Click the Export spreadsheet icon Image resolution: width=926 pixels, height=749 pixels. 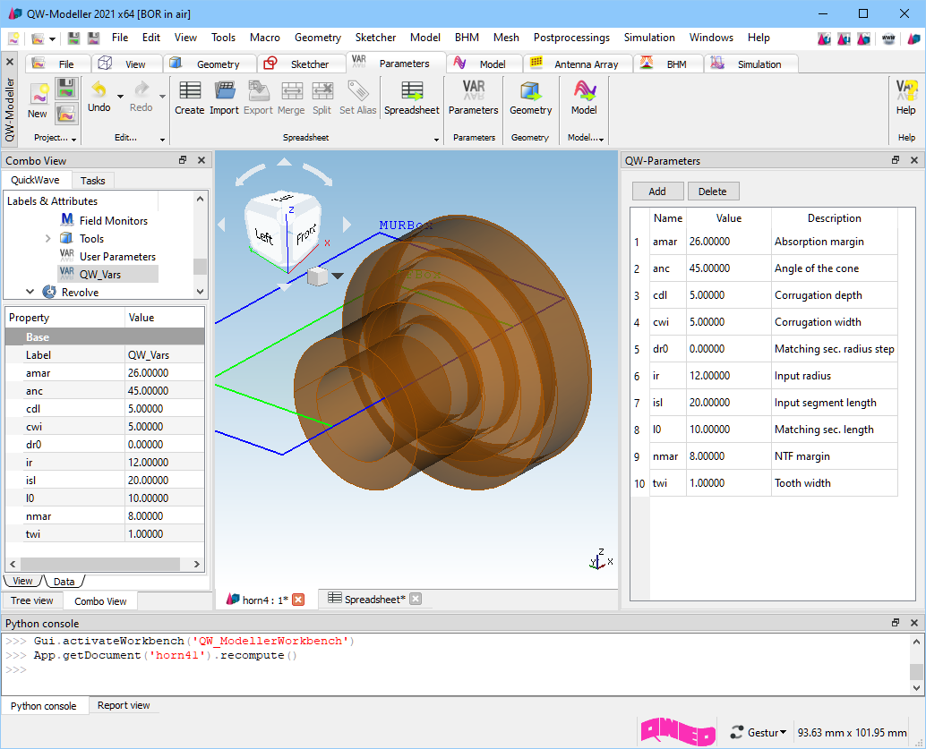click(x=258, y=90)
